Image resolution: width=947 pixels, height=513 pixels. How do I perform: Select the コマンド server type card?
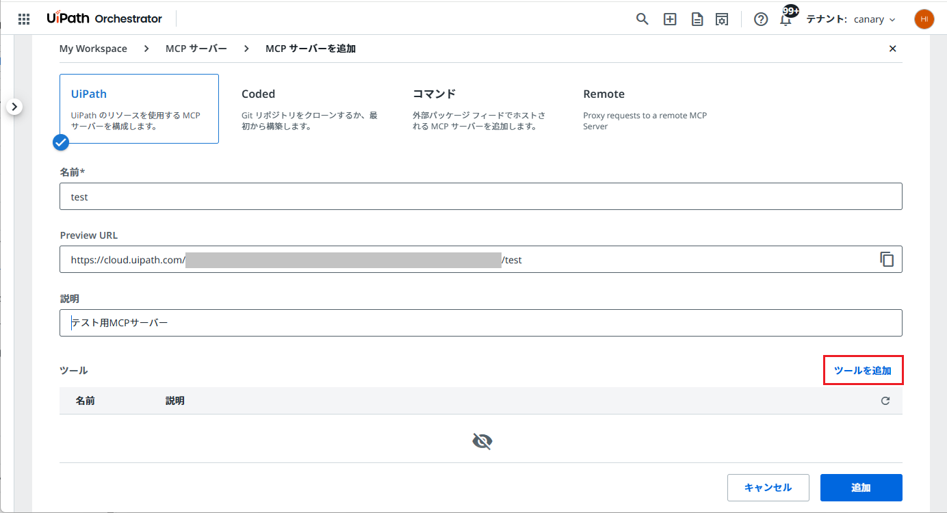point(480,109)
